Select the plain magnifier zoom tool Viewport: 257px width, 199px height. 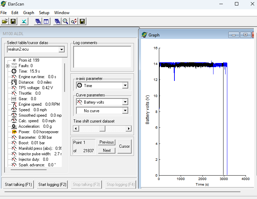(x=65, y=21)
